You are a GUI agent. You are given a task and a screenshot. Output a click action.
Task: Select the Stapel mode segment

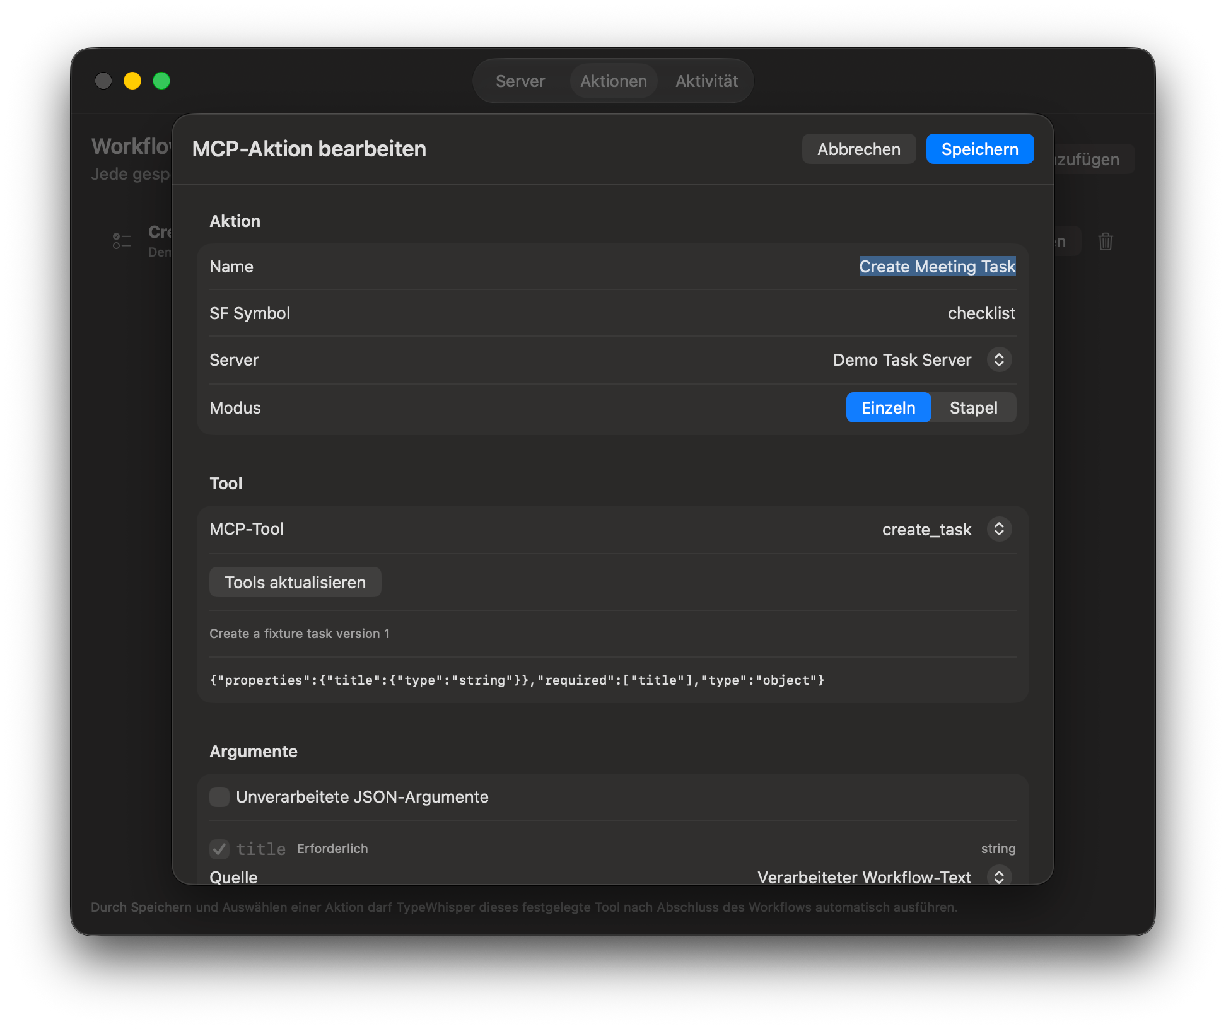973,408
